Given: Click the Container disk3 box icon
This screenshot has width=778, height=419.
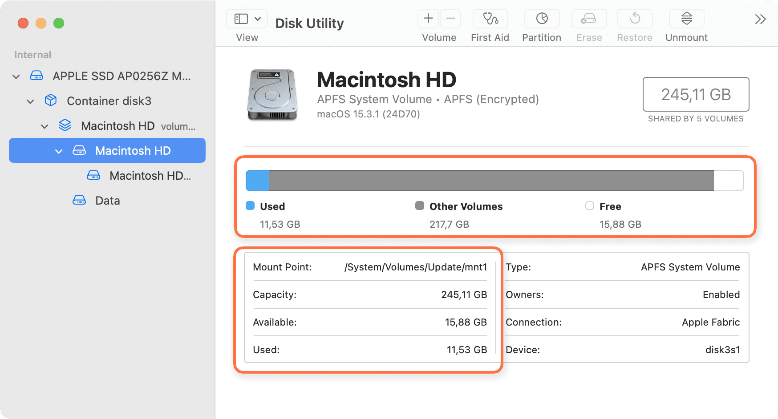Looking at the screenshot, I should [x=50, y=101].
